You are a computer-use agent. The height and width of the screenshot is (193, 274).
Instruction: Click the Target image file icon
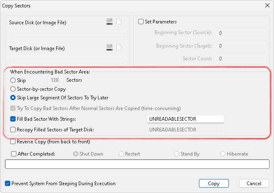[x=119, y=48]
